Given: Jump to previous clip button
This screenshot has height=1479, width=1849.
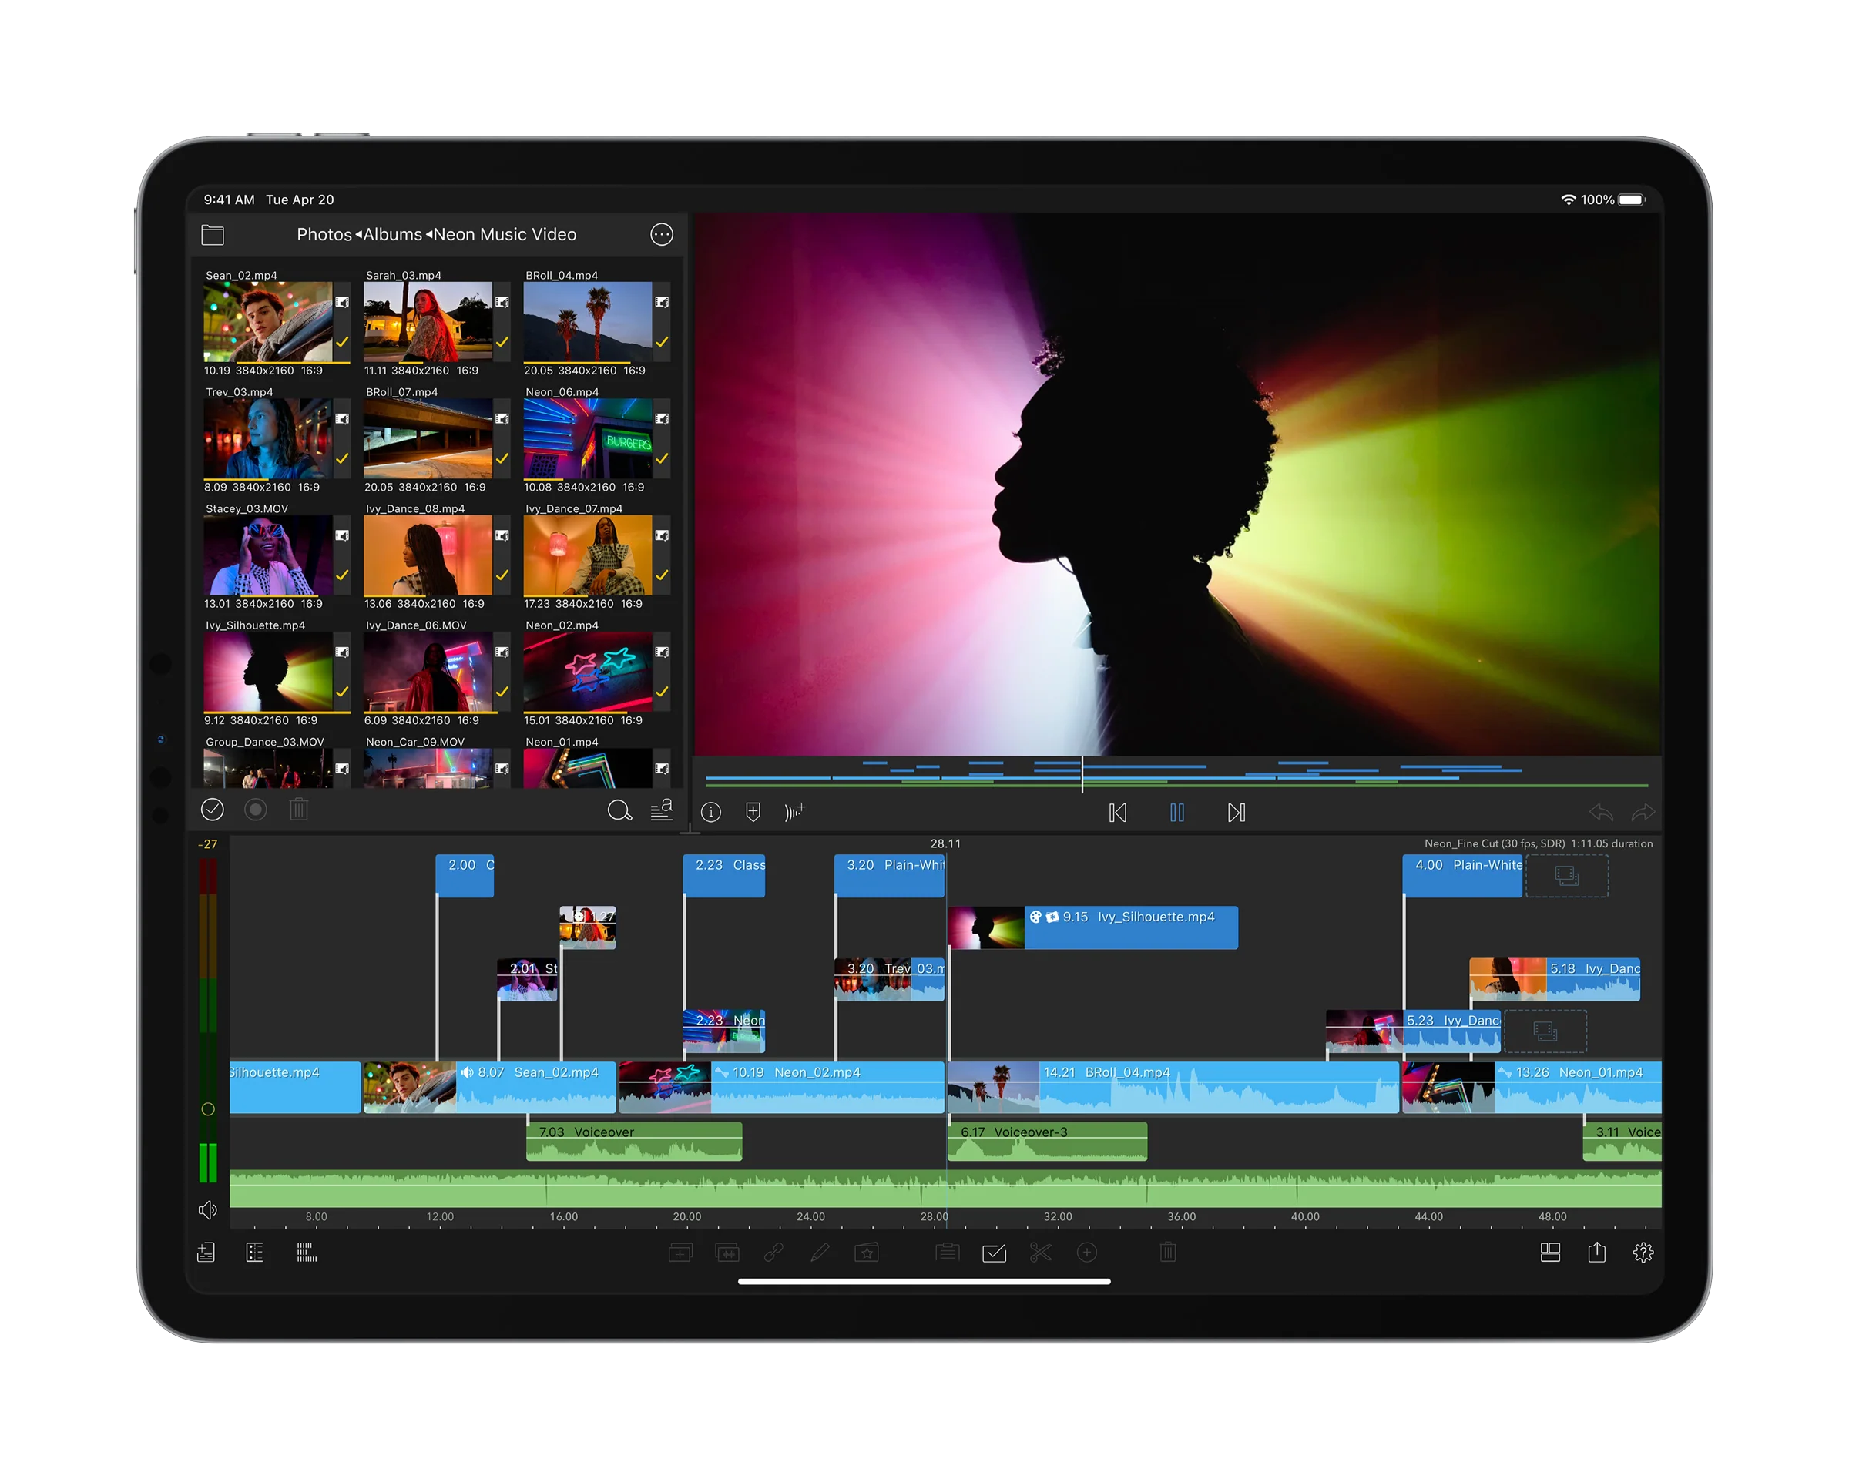Looking at the screenshot, I should [1117, 812].
